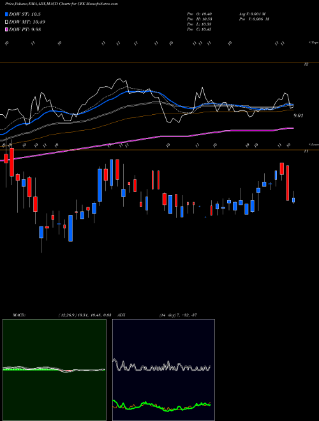
Task: Click the 'ADX' panel heading
Action: click(122, 315)
